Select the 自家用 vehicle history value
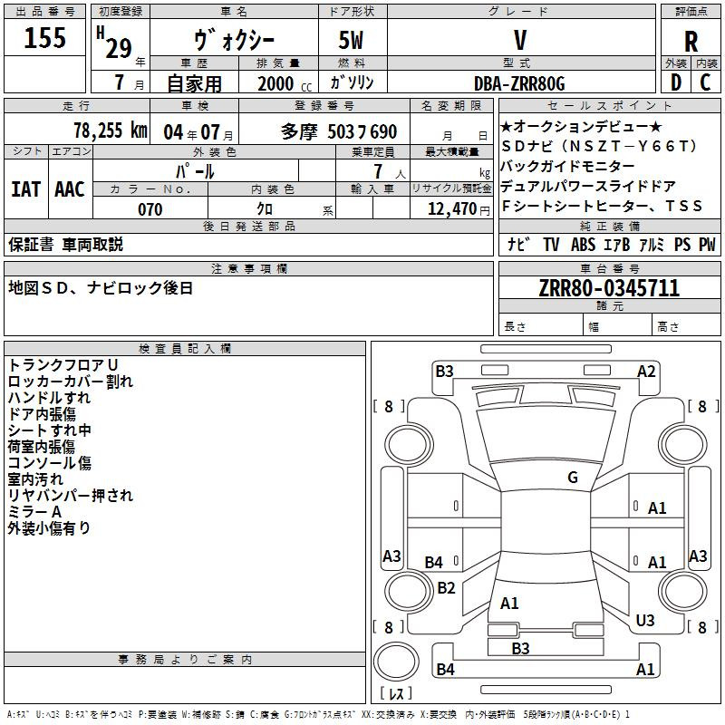The width and height of the screenshot is (725, 725). pos(194,83)
